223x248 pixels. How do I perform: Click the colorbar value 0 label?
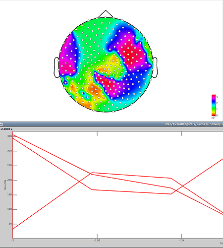(x=217, y=116)
